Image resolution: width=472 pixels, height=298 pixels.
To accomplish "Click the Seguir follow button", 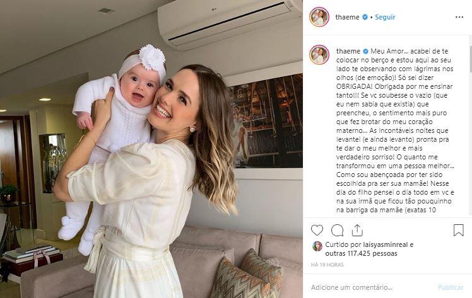I will (x=385, y=17).
